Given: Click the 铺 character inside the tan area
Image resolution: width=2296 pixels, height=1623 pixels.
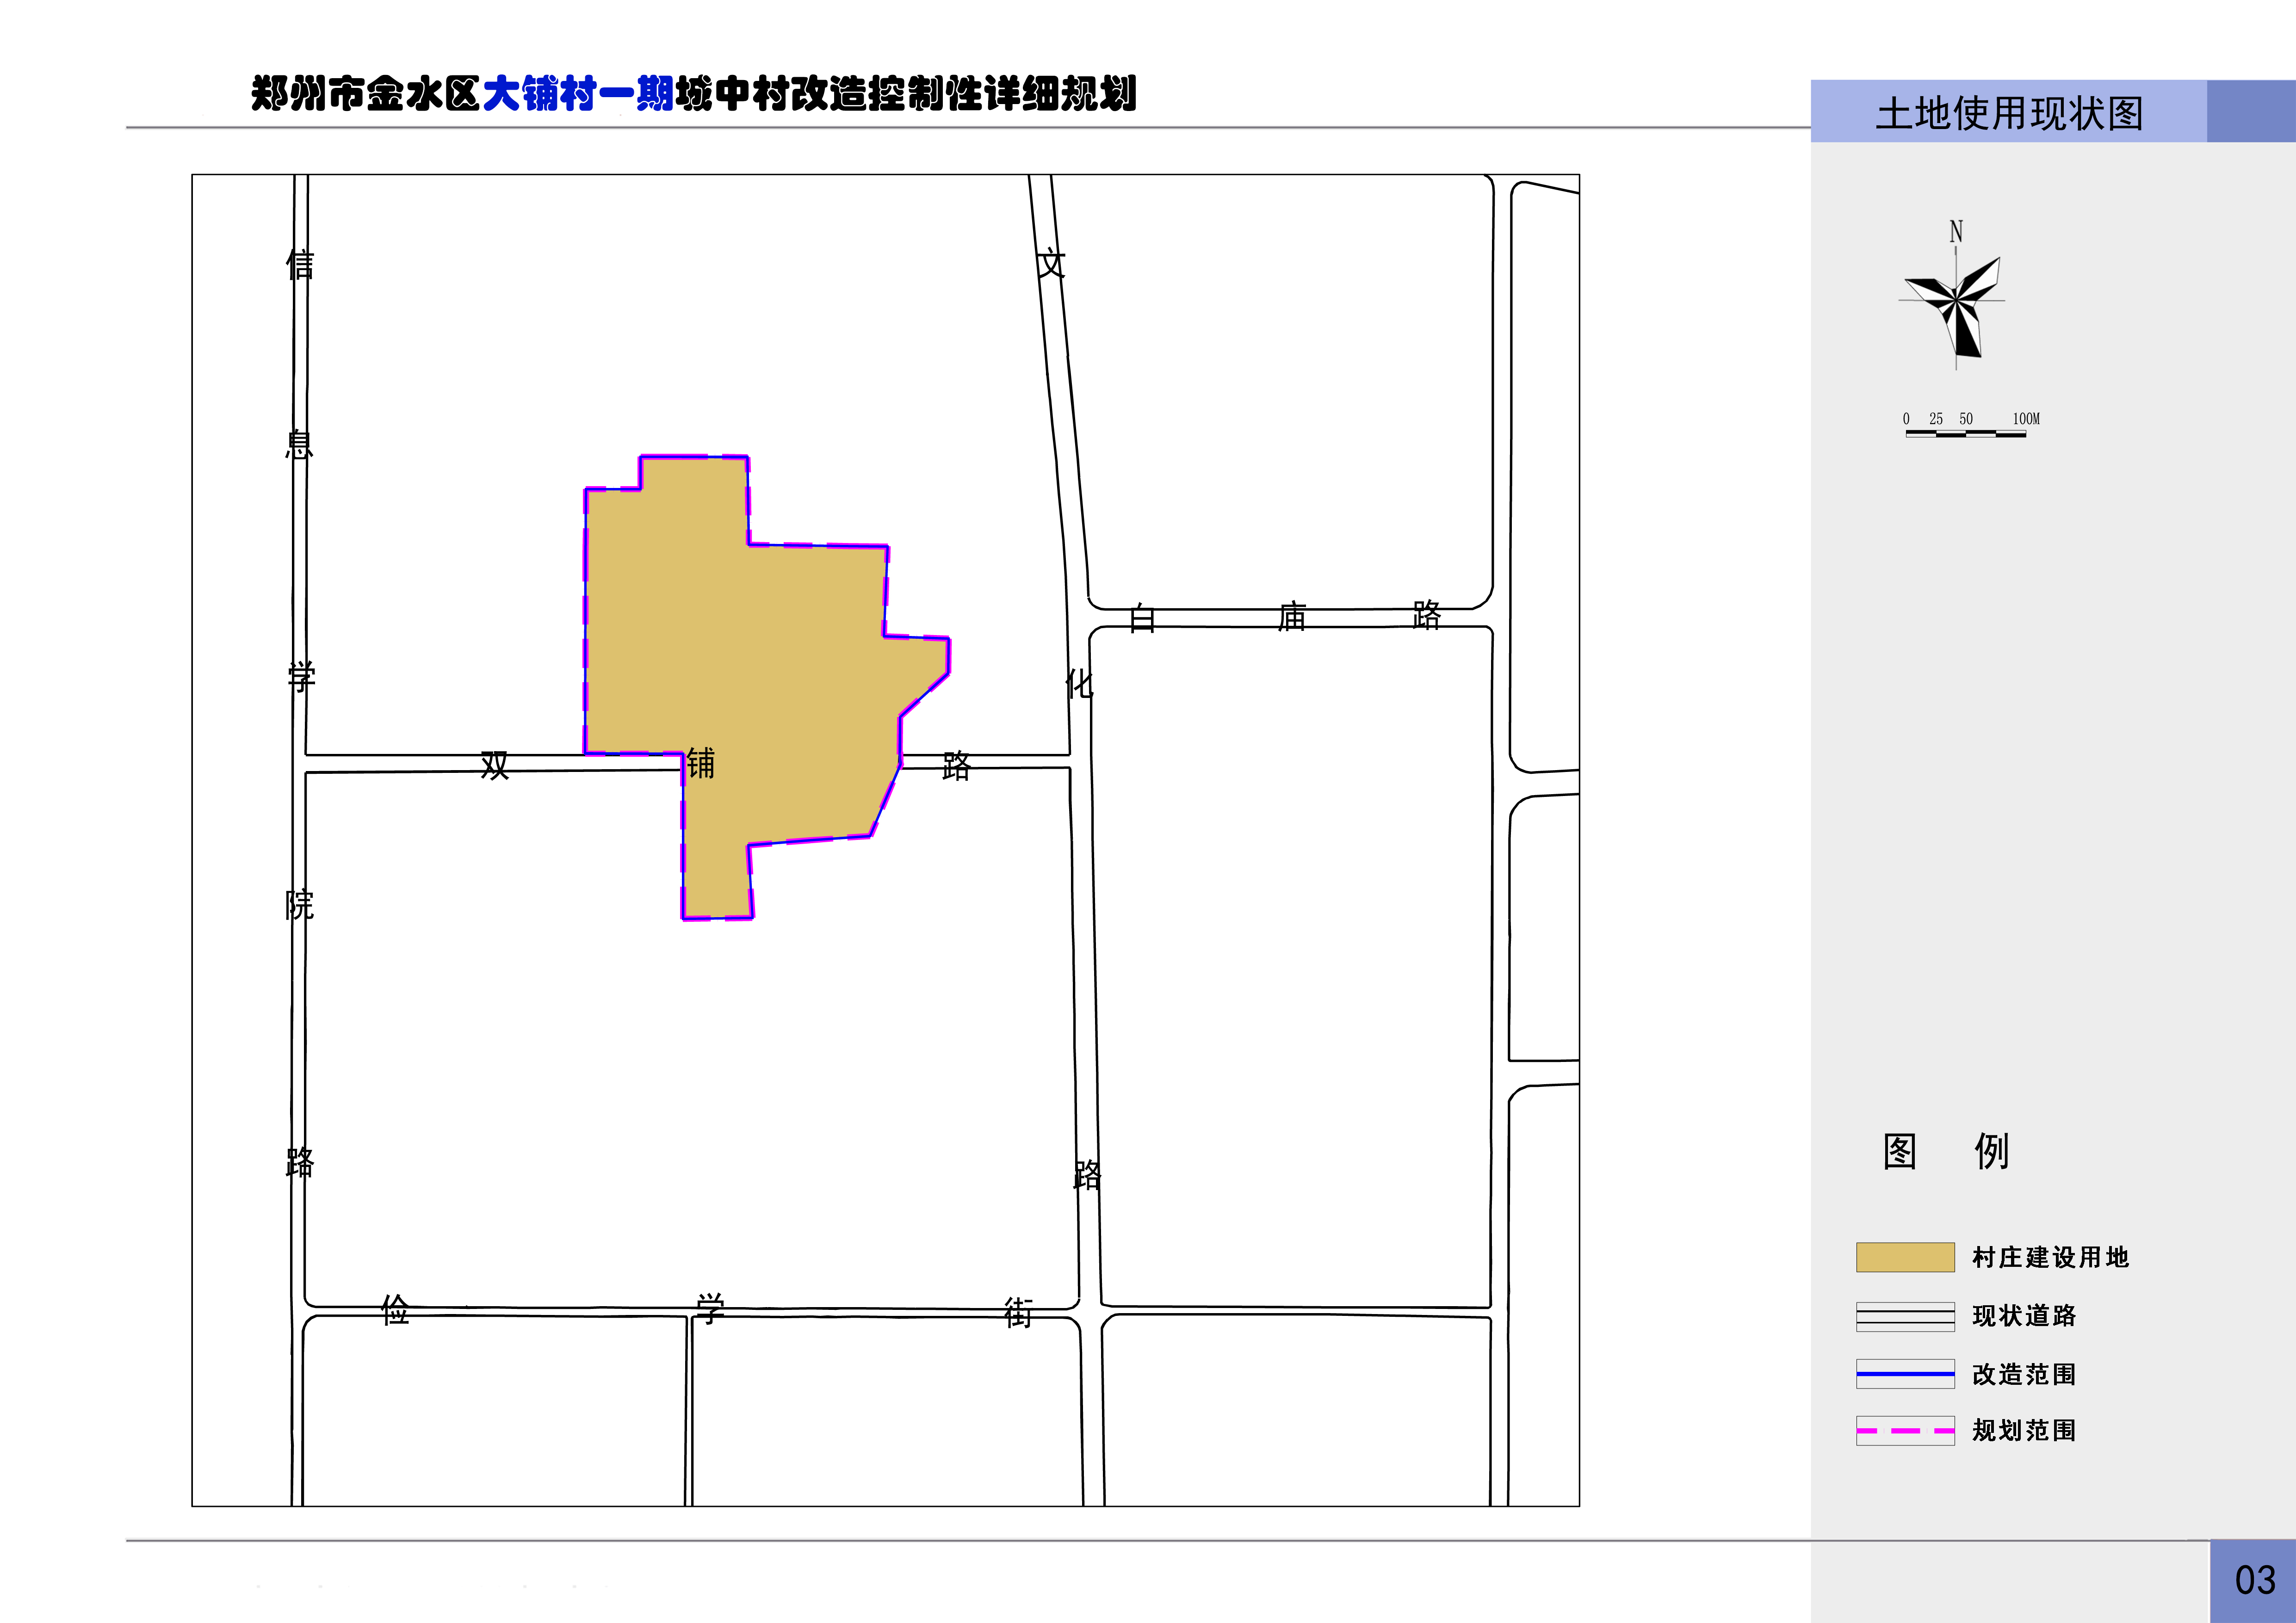Looking at the screenshot, I should click(700, 763).
